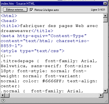Click the .titredepage selector

coord(17,61)
